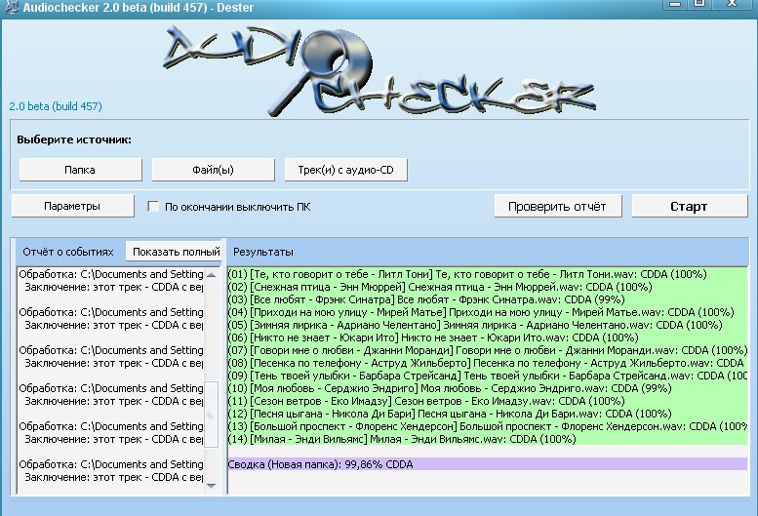Open the "Параметры" settings
Image resolution: width=758 pixels, height=516 pixels.
(71, 207)
